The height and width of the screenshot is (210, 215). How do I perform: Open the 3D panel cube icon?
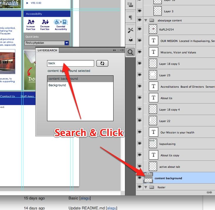(131, 40)
